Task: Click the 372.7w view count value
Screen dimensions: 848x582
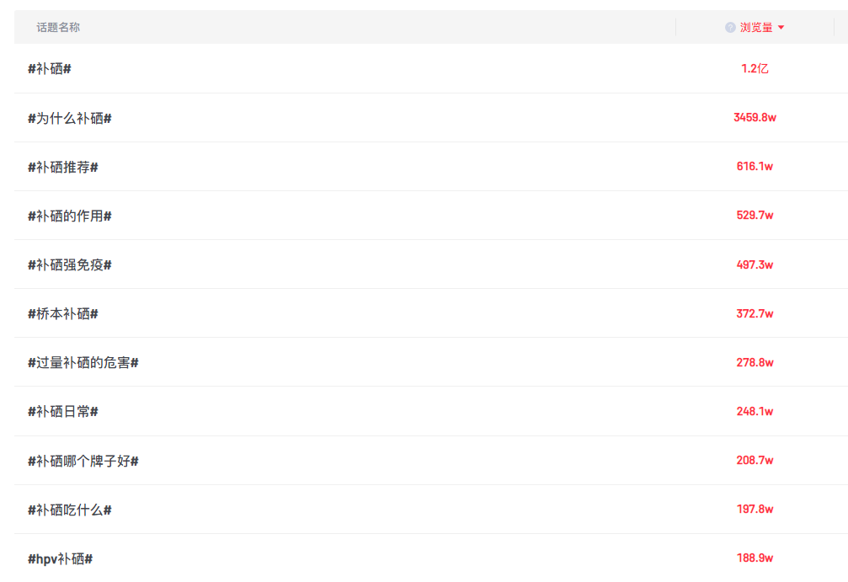Action: (755, 313)
